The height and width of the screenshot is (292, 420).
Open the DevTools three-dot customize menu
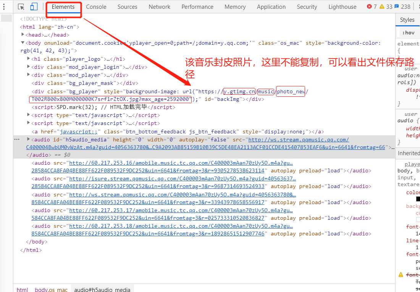(4, 7)
